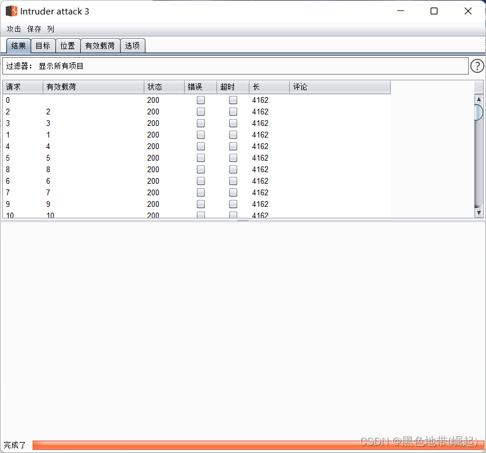Viewport: 486px width, 453px height.
Task: Click the Burp Suite logo in title bar
Action: pos(12,11)
